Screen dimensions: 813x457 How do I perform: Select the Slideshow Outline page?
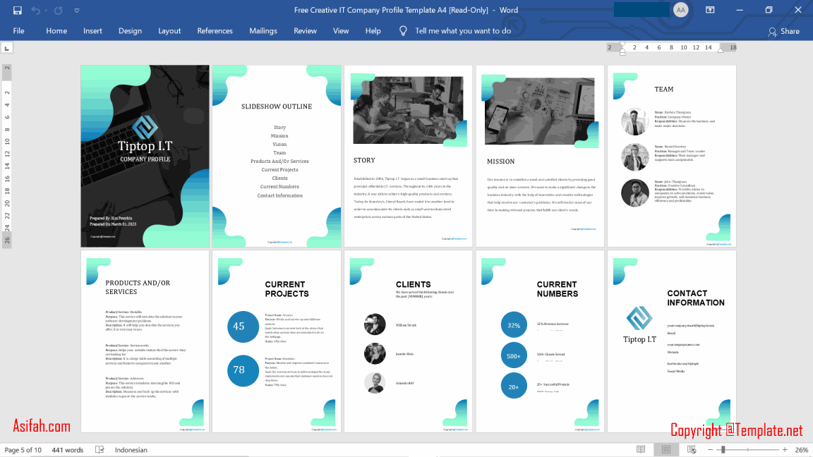click(277, 156)
